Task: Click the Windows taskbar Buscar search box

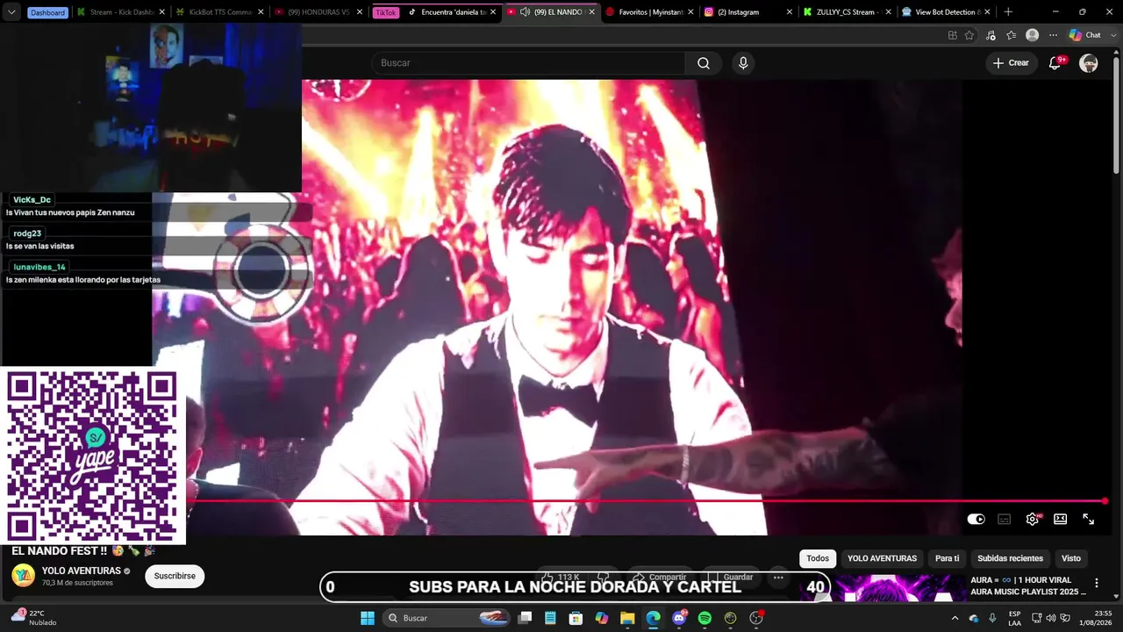Action: tap(448, 618)
